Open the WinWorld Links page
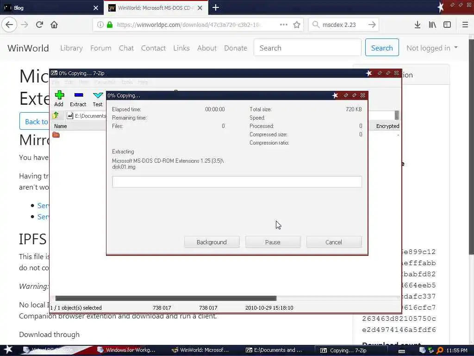The width and height of the screenshot is (474, 356). coord(181,48)
